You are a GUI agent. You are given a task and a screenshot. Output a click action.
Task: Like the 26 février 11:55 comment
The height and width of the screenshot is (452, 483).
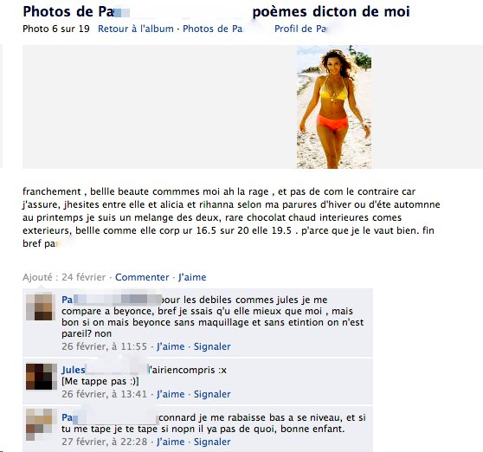[x=171, y=346]
